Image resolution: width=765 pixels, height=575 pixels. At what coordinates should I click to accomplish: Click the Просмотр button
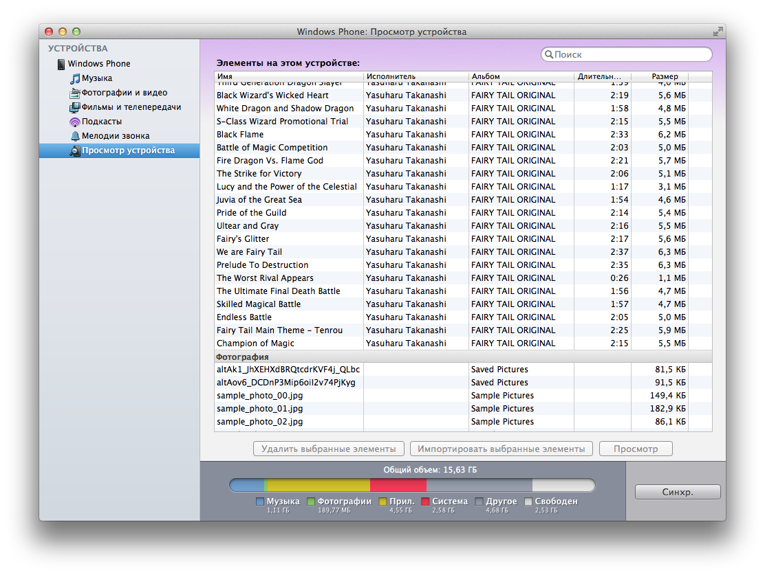click(636, 449)
